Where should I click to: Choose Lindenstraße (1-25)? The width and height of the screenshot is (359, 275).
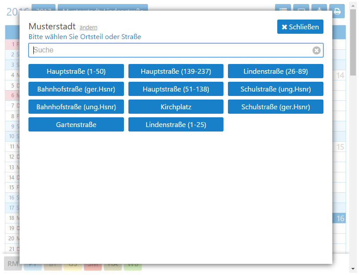point(176,124)
